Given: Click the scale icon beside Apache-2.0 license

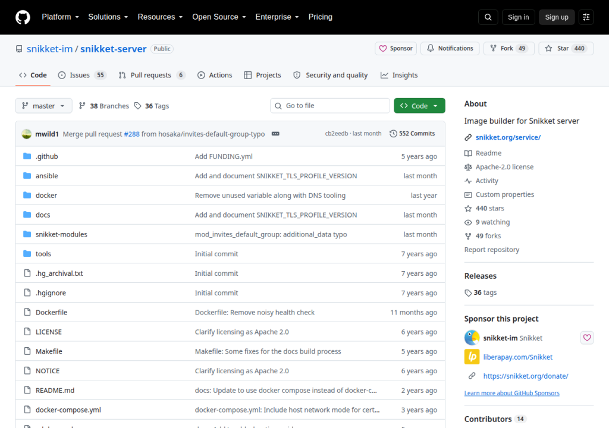Looking at the screenshot, I should [x=468, y=167].
